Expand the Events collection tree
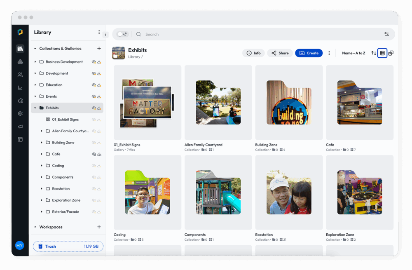 tap(35, 96)
